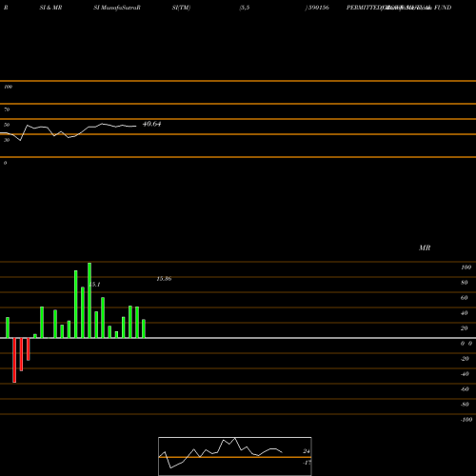Click the -17 label beside mini chart

point(307,463)
